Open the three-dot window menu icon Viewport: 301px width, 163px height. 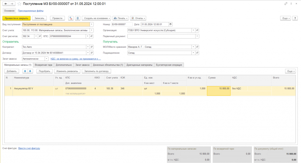[291, 4]
